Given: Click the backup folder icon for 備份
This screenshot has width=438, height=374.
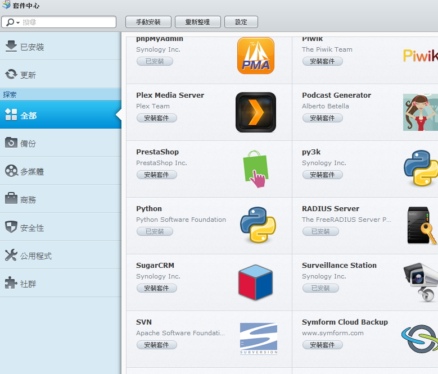Looking at the screenshot, I should click(11, 143).
